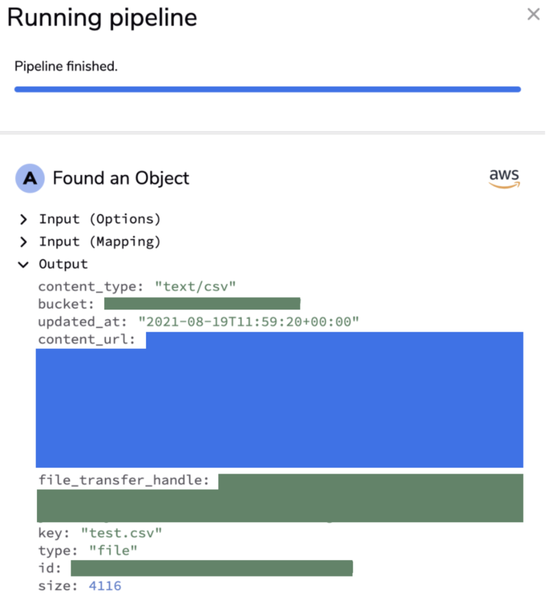Select the type value "file"
This screenshot has height=593, width=549.
tap(113, 550)
